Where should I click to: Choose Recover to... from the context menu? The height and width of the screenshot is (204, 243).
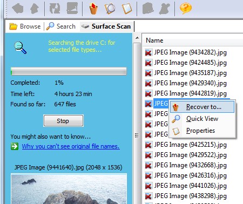(202, 107)
